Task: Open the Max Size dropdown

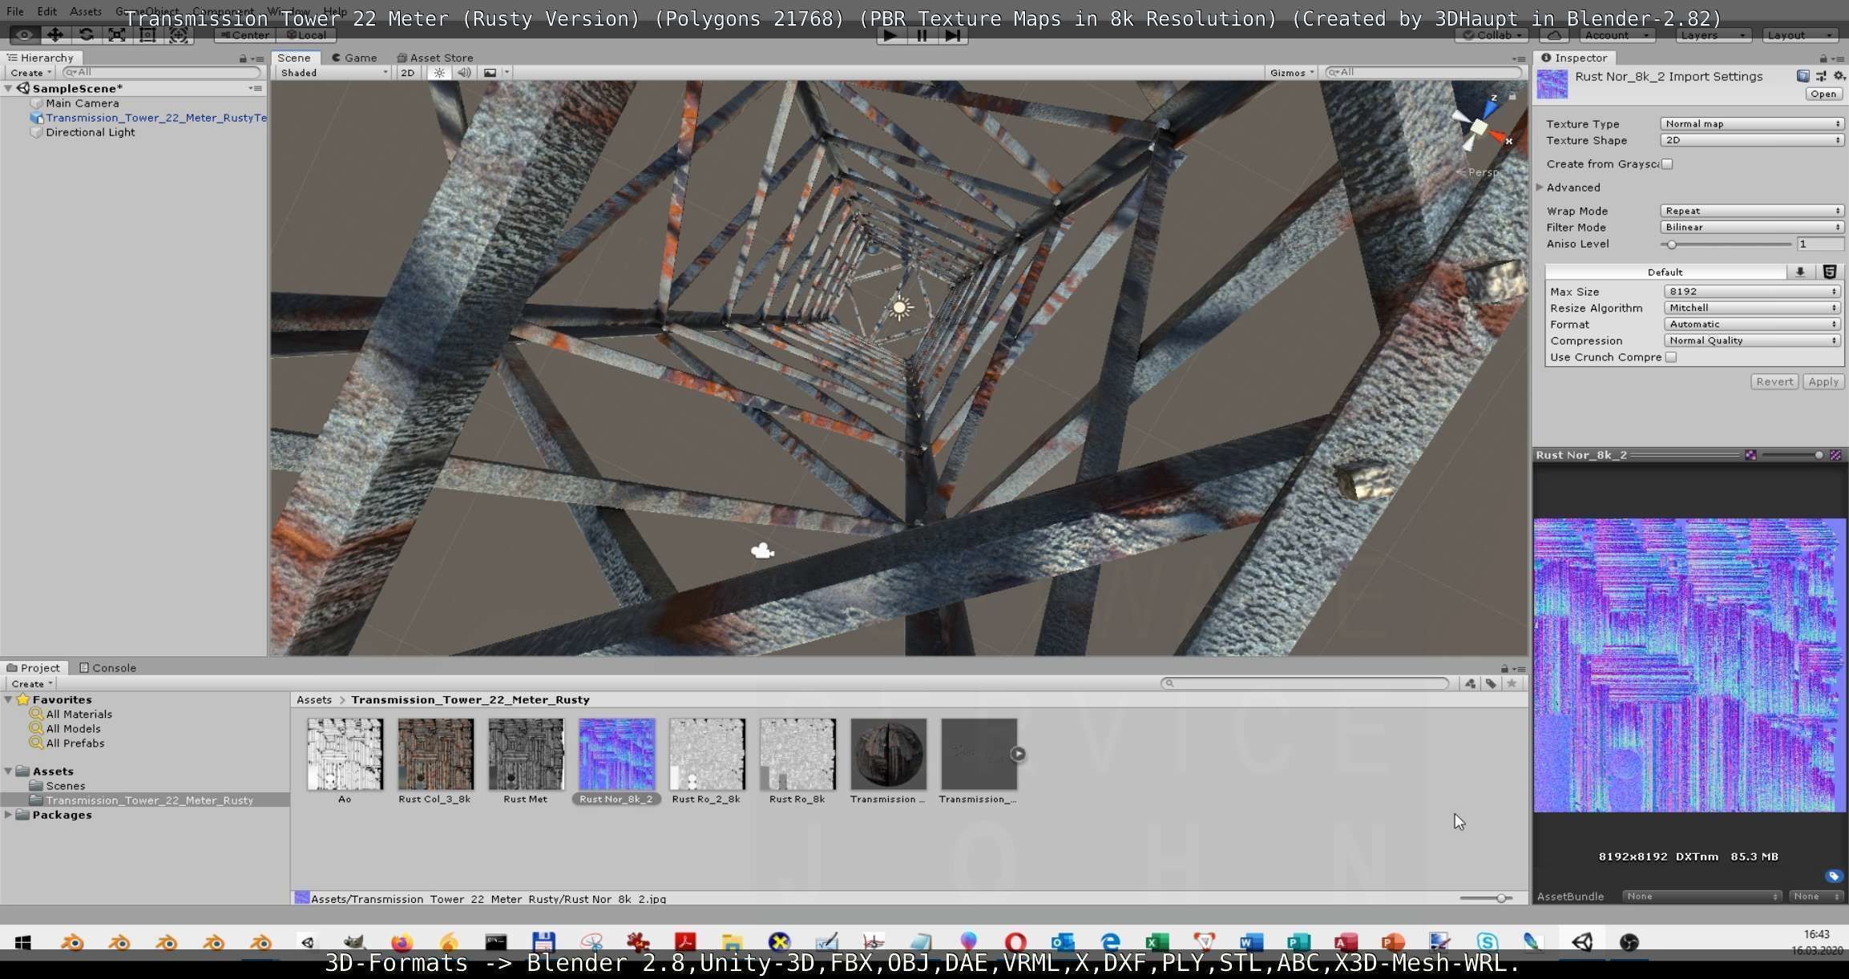Action: [1753, 292]
